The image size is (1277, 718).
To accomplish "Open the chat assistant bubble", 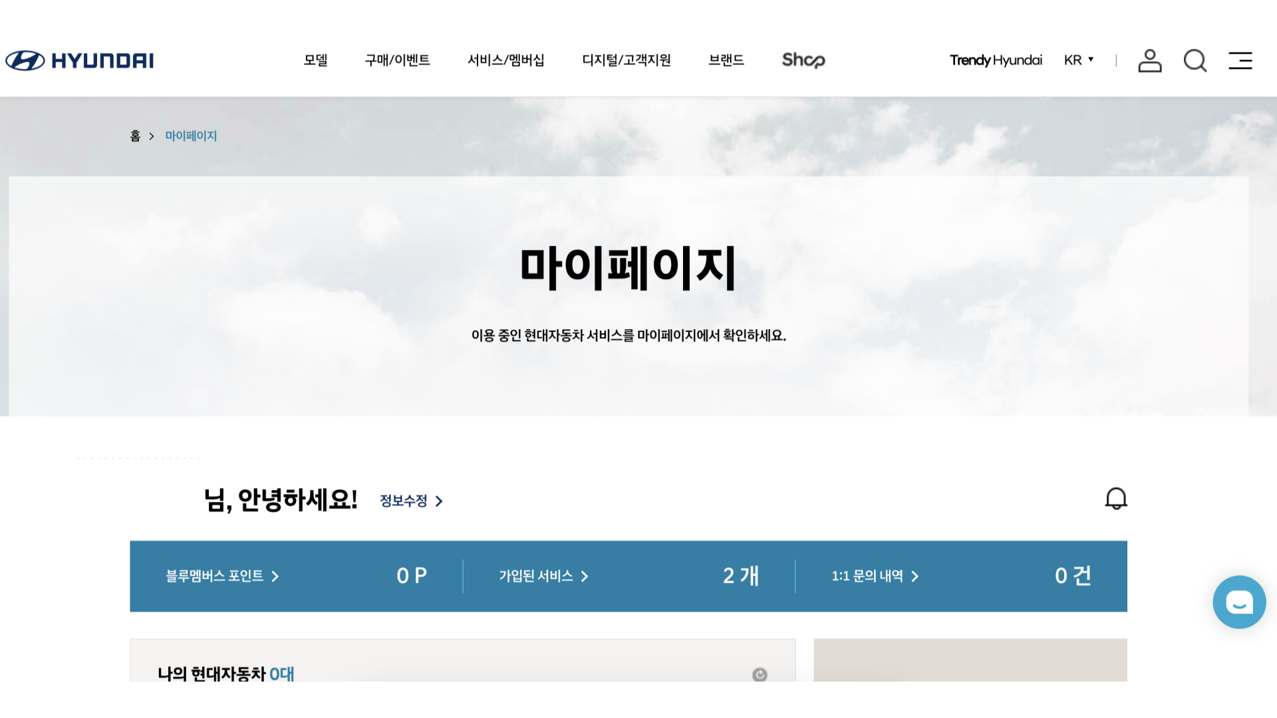I will 1238,602.
